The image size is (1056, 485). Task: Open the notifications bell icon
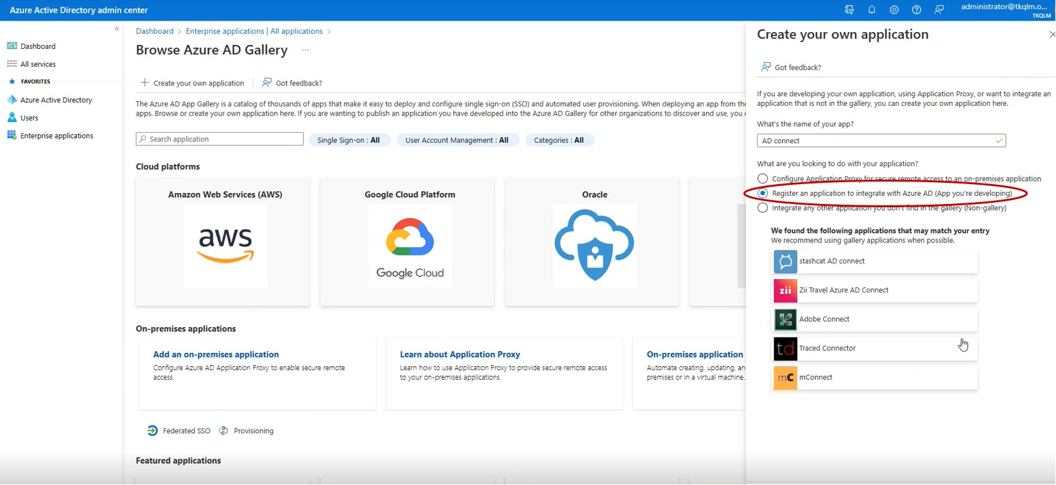coord(872,10)
